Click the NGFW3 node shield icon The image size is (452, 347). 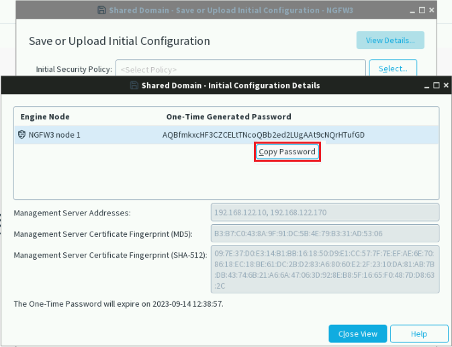pos(21,134)
